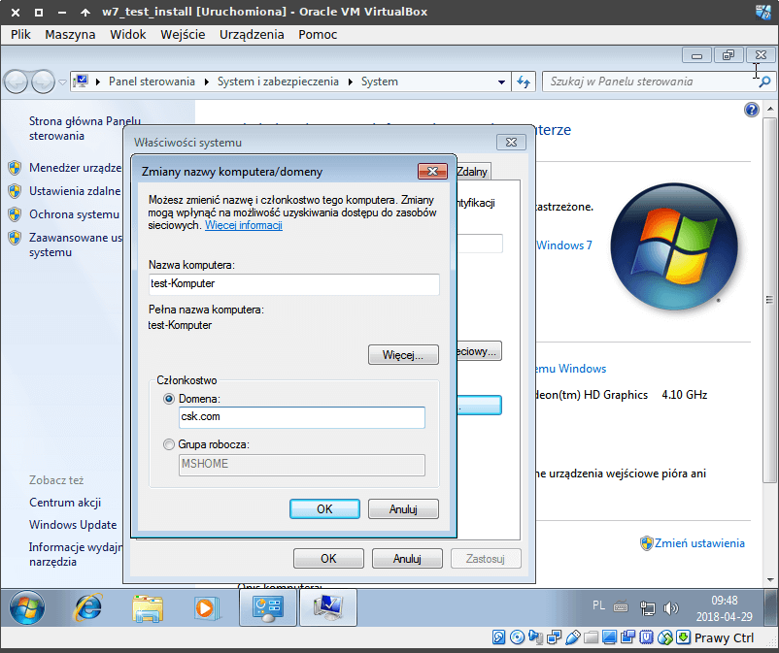Open the recent pages dropdown arrow
Image resolution: width=779 pixels, height=653 pixels.
tap(62, 82)
